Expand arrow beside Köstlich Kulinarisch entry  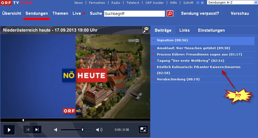coord(154,67)
